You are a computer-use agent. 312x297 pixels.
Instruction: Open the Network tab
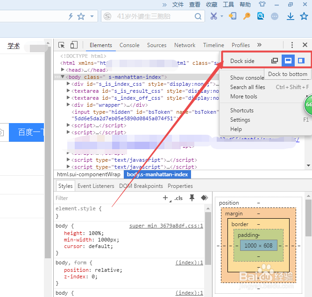click(184, 45)
